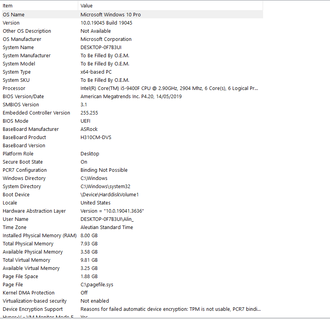Image resolution: width=330 pixels, height=319 pixels.
Task: Click the Value column header
Action: point(170,6)
